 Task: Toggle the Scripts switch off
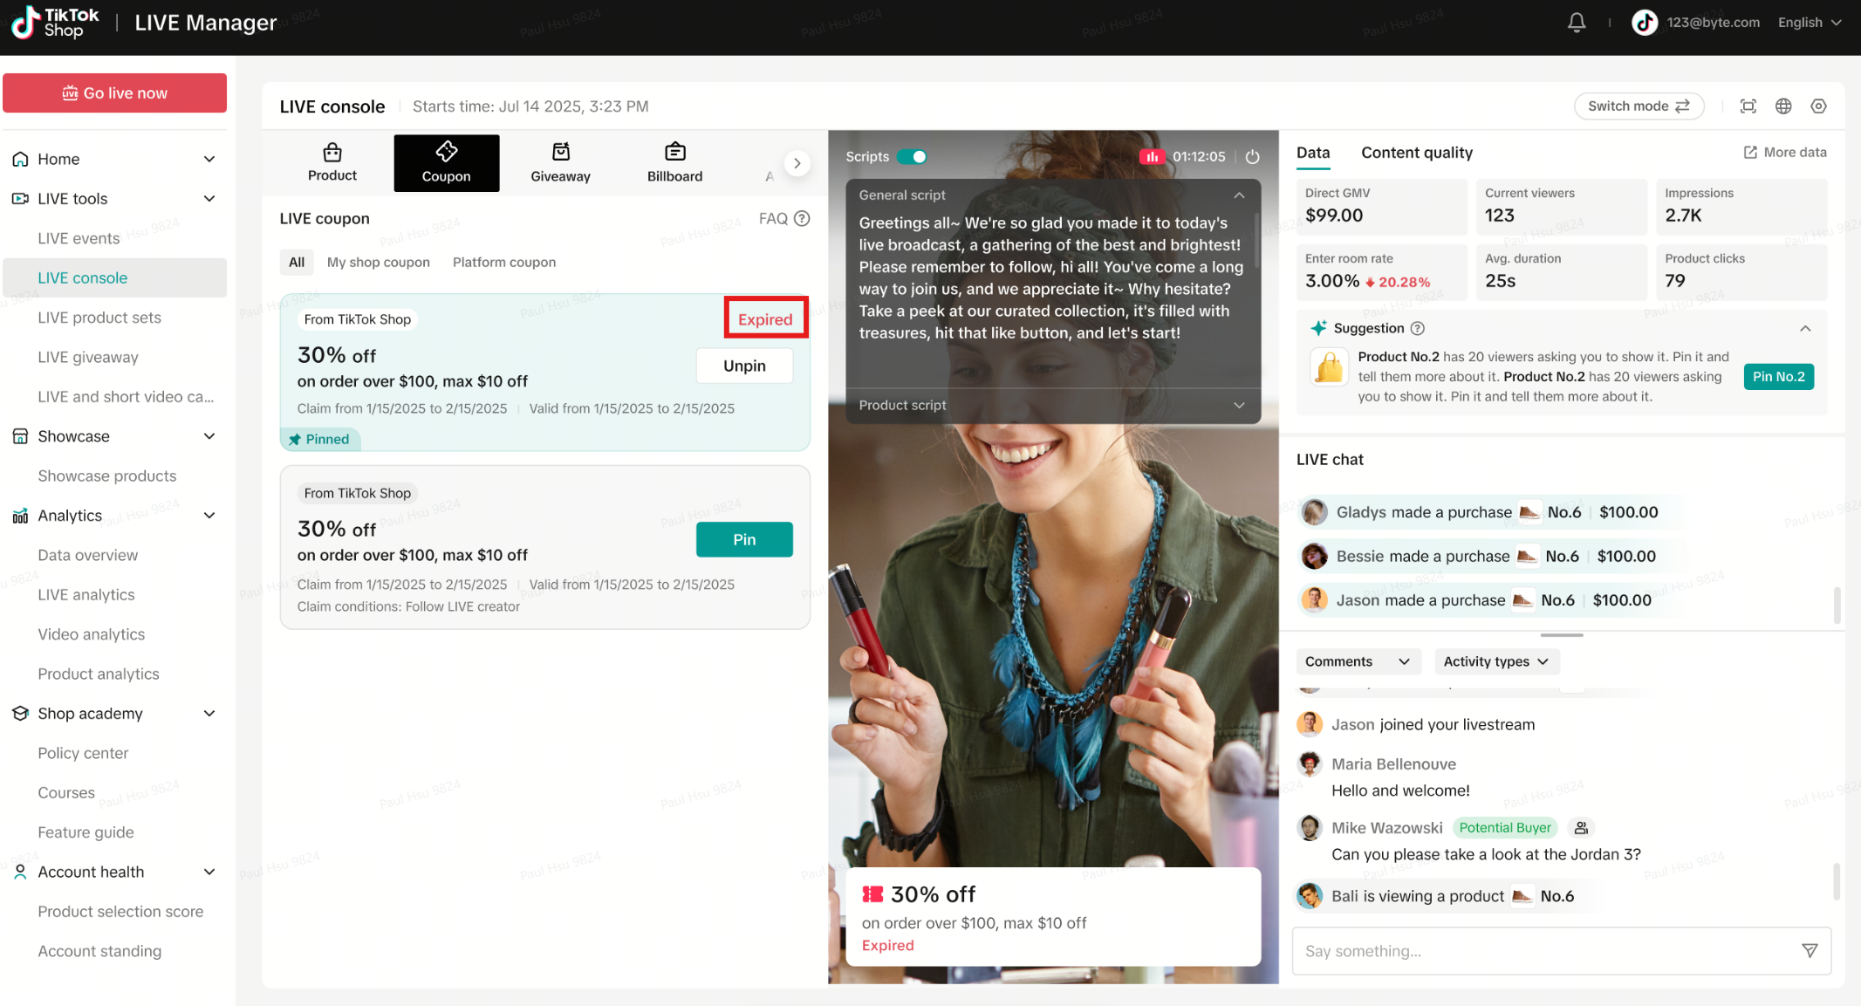point(912,157)
